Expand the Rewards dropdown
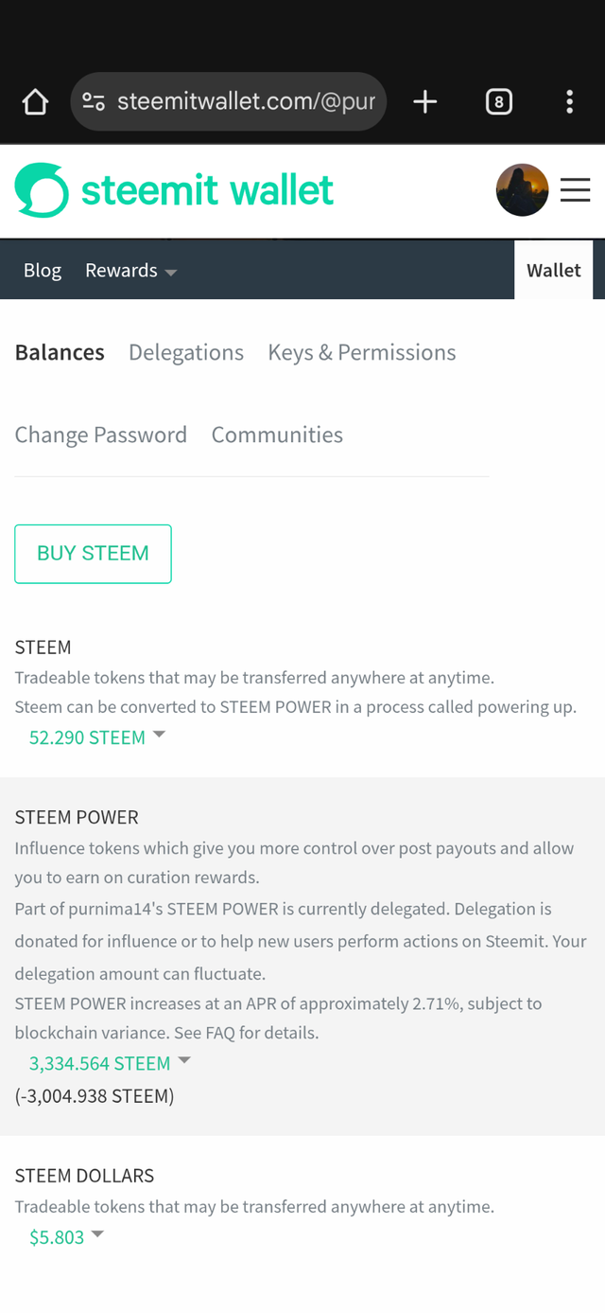Screen dimensions: 605x1313 pos(130,271)
